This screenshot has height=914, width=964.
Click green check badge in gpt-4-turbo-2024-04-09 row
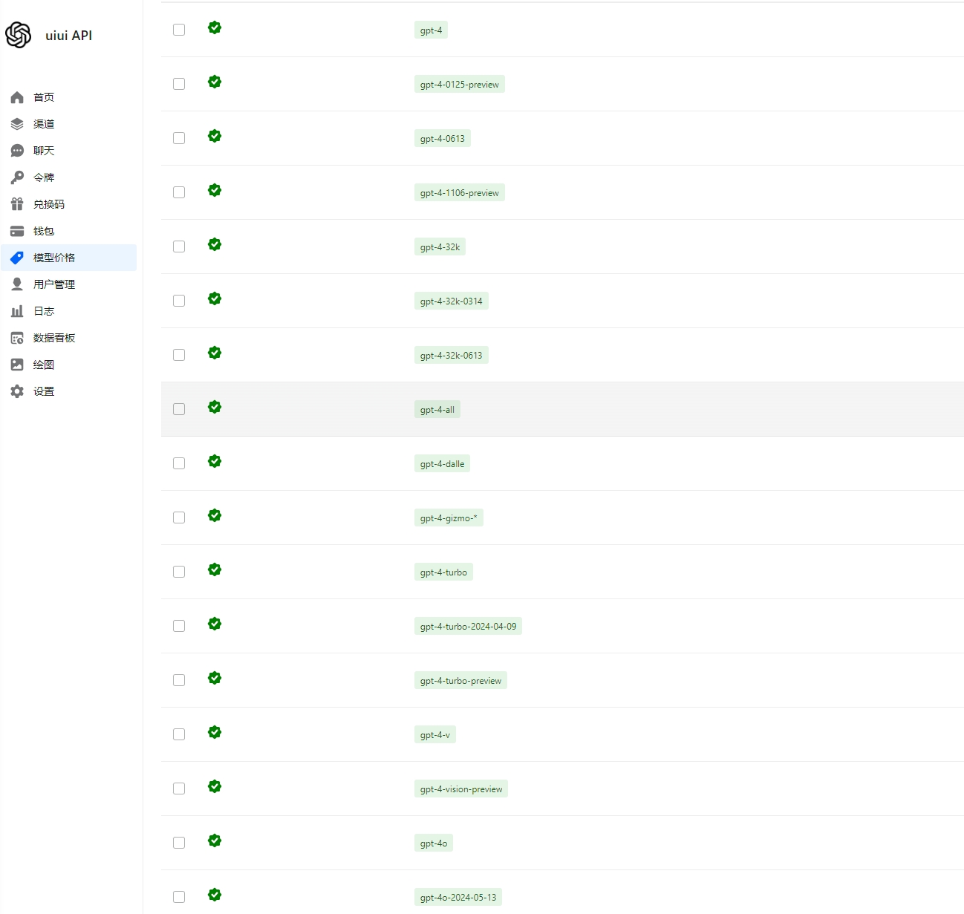215,624
